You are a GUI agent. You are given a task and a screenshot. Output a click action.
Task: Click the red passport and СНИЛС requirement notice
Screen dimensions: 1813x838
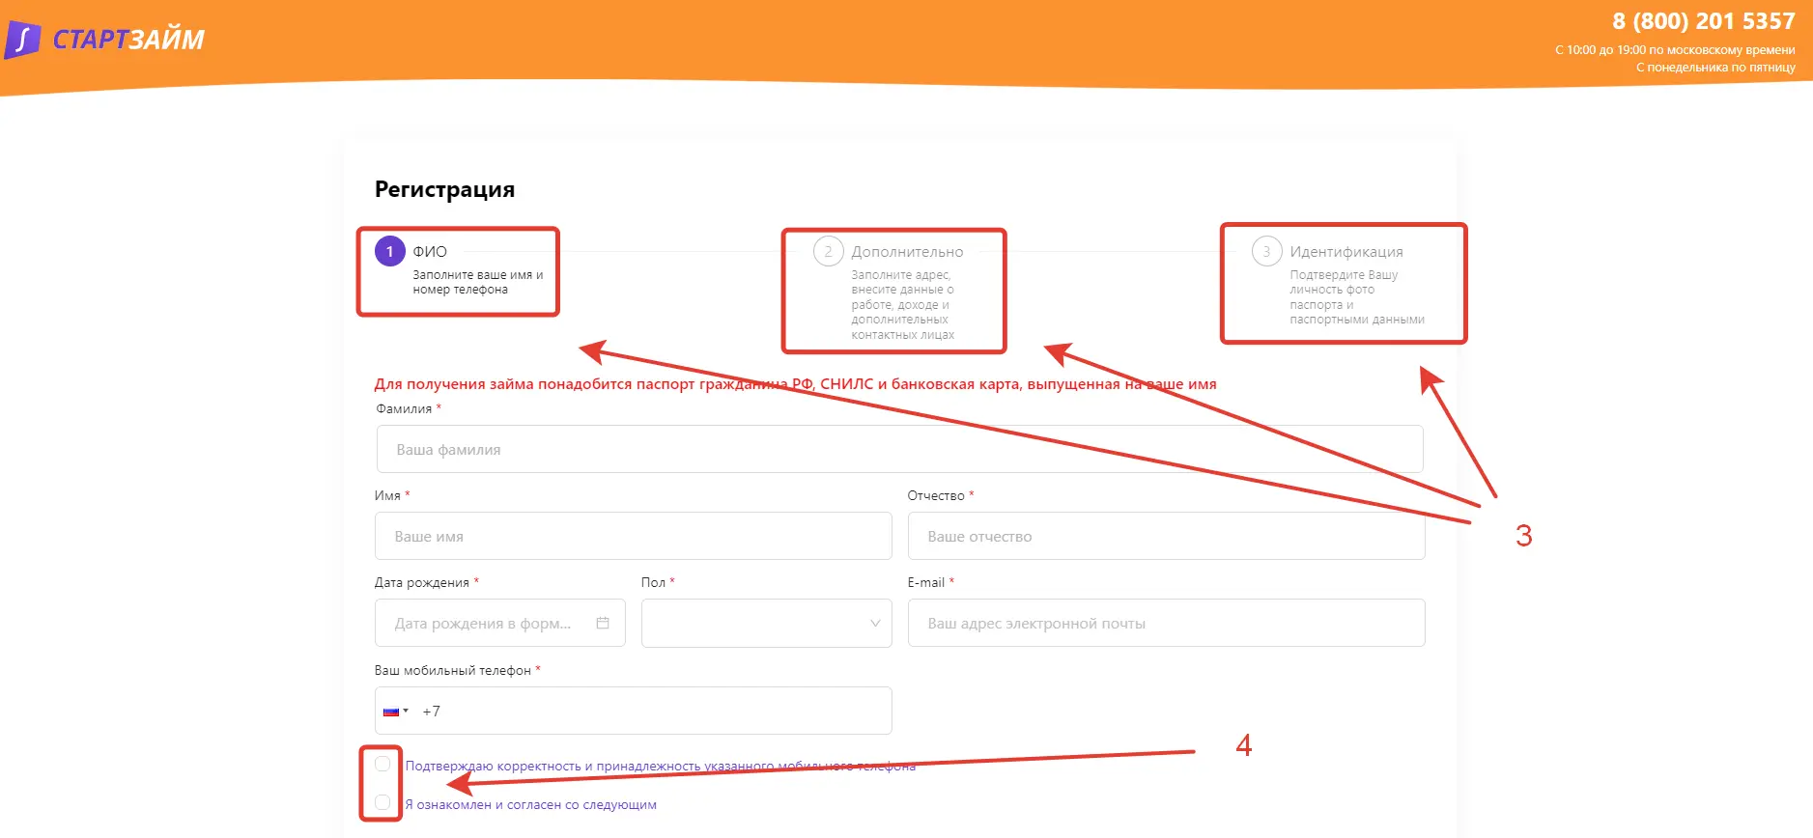coord(795,384)
